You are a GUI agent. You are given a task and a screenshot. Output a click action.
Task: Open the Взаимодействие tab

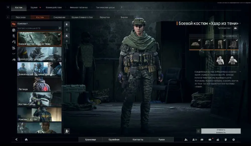pyautogui.click(x=54, y=8)
